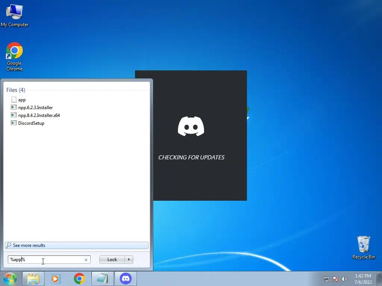The height and width of the screenshot is (286, 382).
Task: Click the Discord logo in the updater window
Action: pos(191,126)
